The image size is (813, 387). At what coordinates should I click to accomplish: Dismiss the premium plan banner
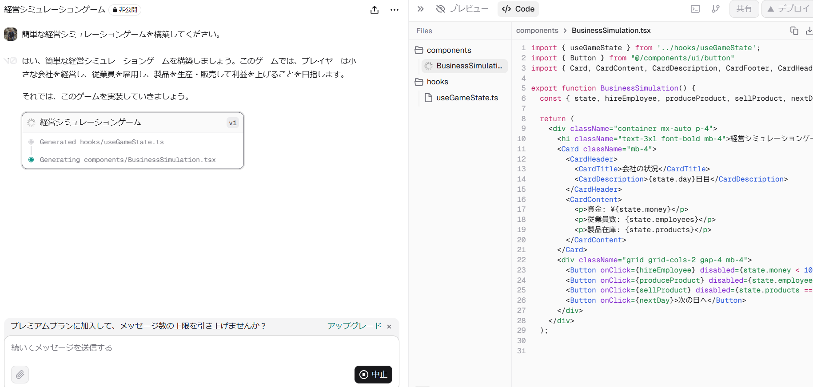click(389, 327)
